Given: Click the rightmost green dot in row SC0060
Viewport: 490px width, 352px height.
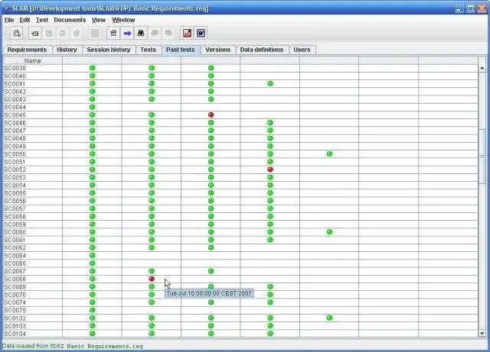Looking at the screenshot, I should click(x=329, y=232).
